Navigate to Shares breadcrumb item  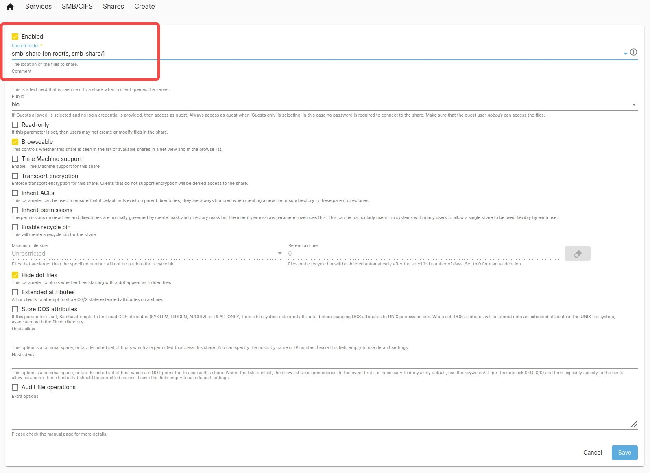[113, 7]
